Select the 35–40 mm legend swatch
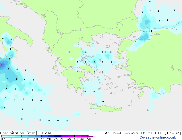Viewport: 182px width, 140px height. pos(71,136)
